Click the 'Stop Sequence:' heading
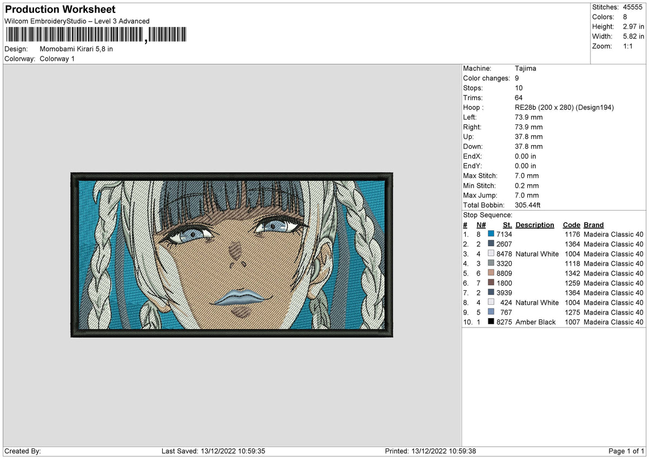649x459 pixels. tap(488, 215)
